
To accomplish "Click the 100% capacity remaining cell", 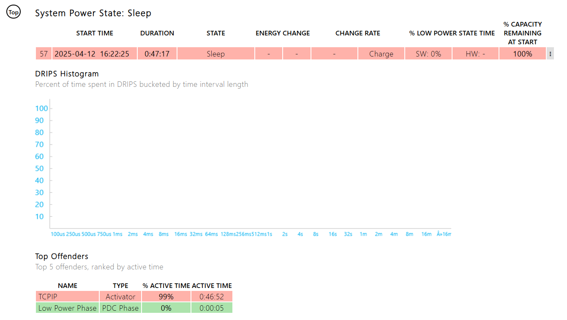I will coord(522,54).
